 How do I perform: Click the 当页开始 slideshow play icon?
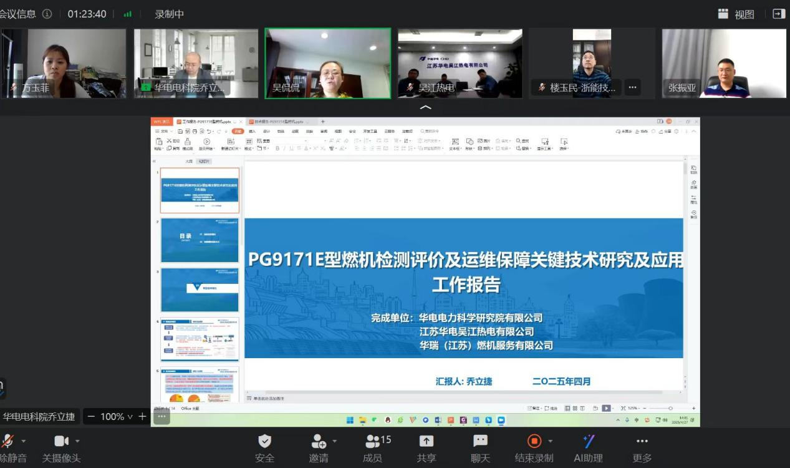206,142
